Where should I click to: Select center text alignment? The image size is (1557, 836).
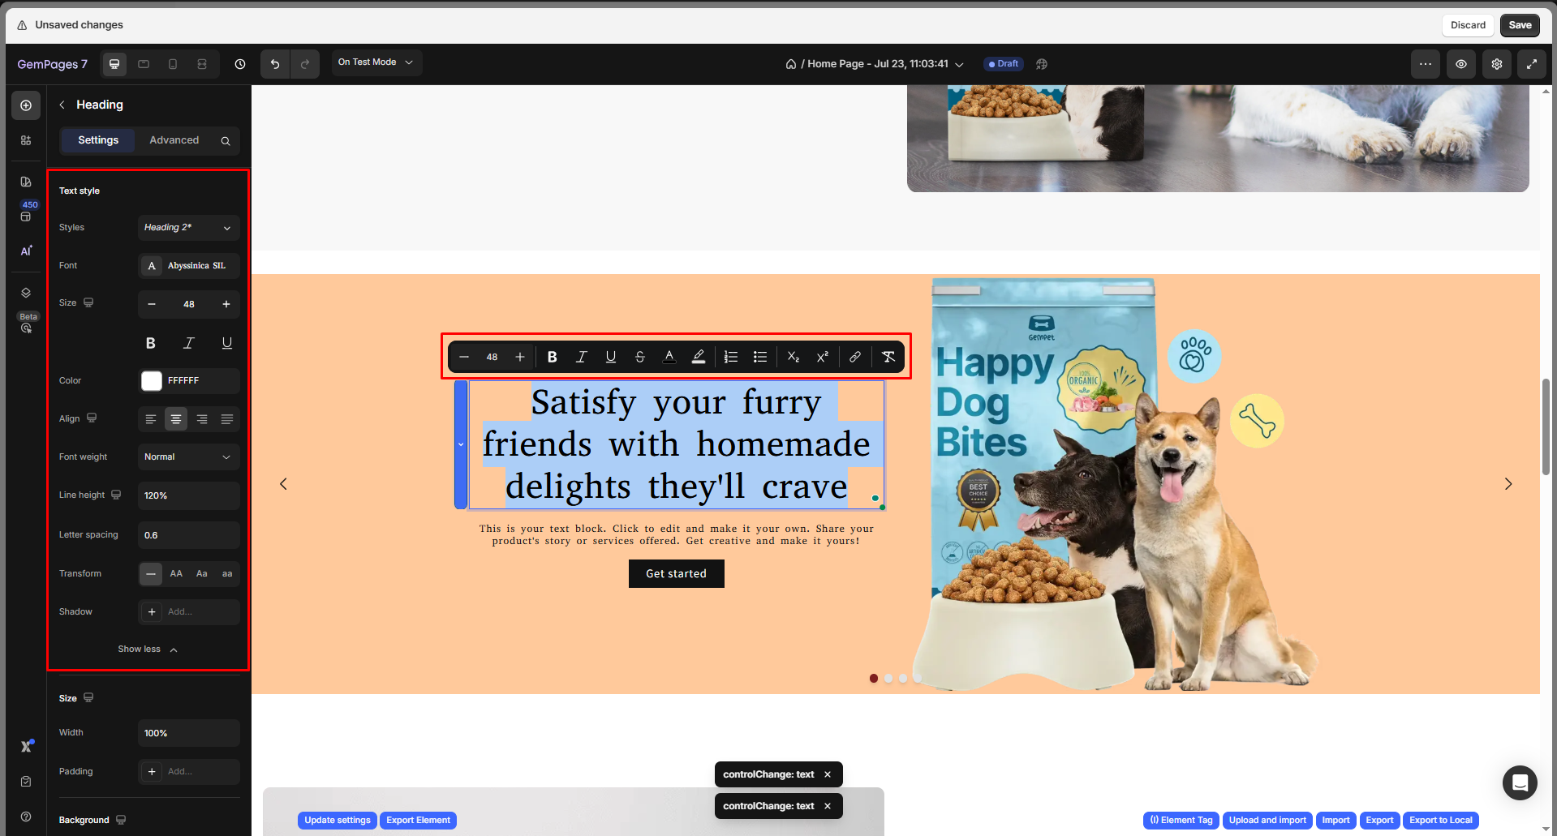click(x=175, y=419)
